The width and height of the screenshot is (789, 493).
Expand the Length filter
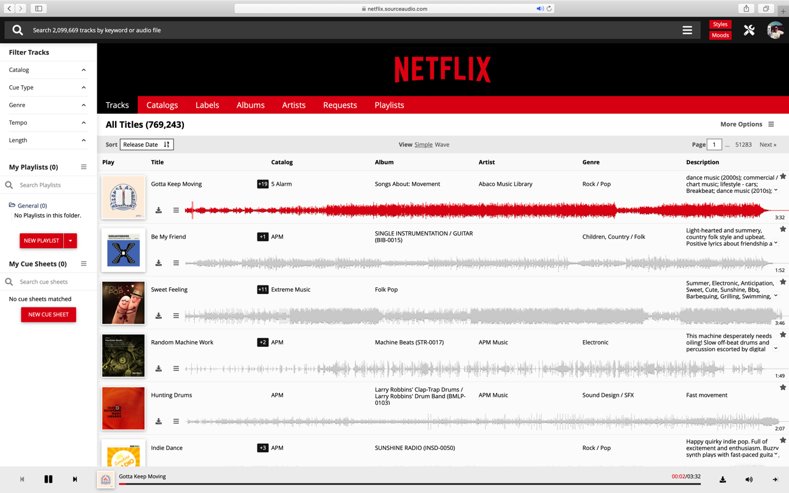click(47, 140)
